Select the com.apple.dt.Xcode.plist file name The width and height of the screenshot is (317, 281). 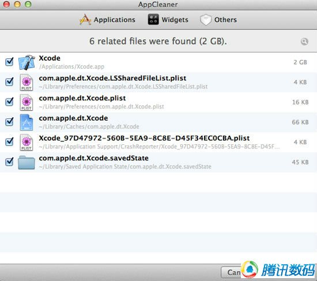pyautogui.click(x=82, y=98)
